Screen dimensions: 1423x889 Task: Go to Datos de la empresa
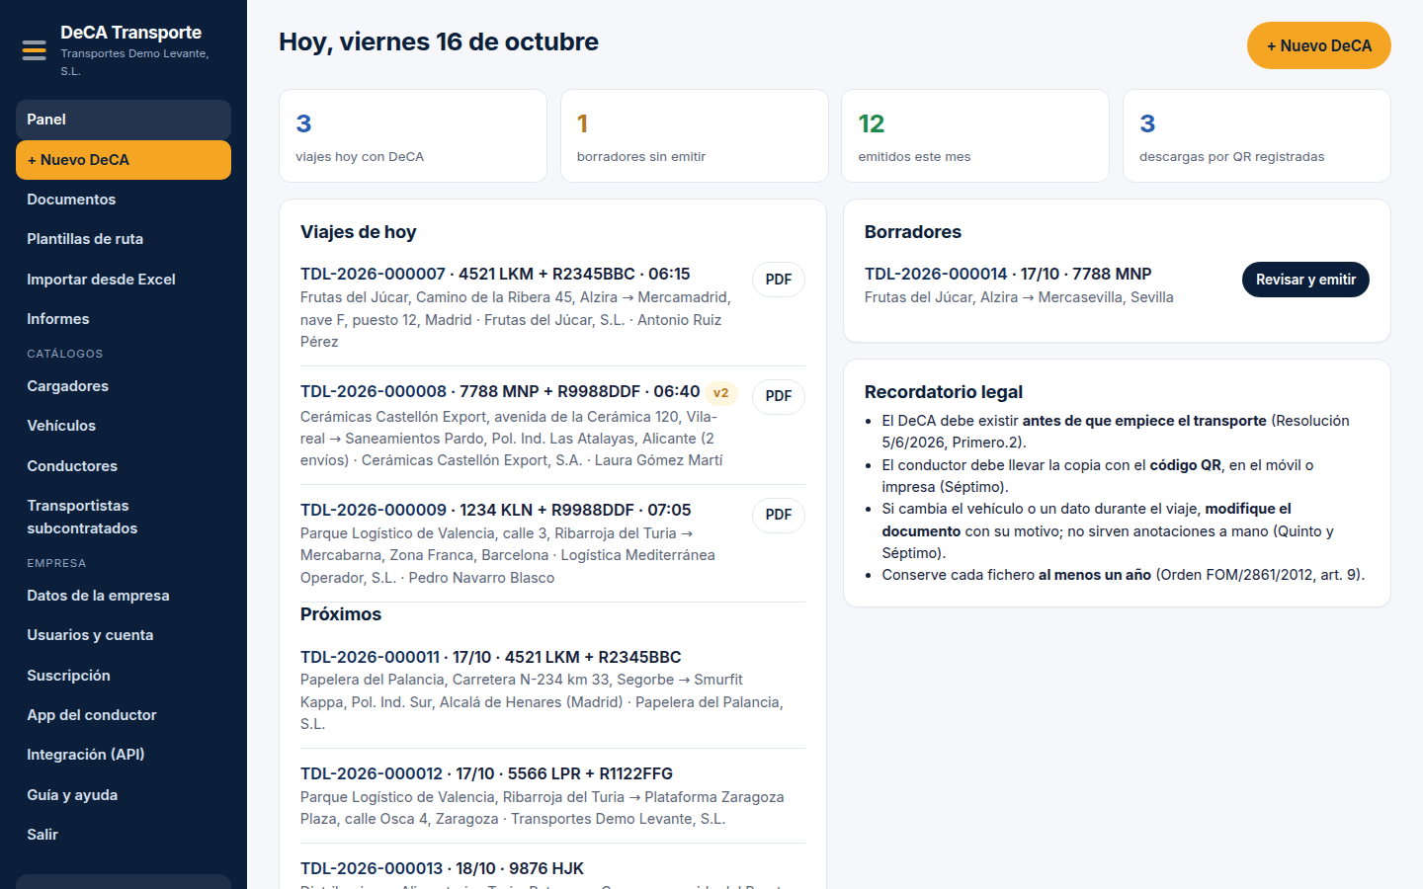(124, 596)
